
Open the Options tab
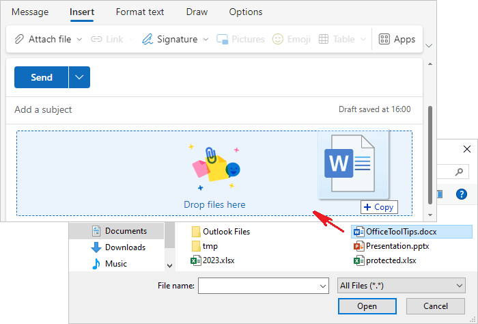[x=246, y=12]
